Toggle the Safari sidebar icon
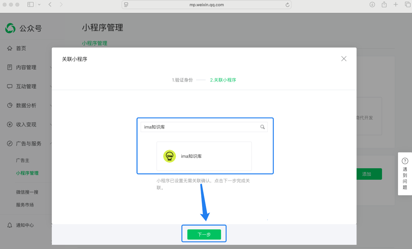Screen dimensions: 412x249 point(31,4)
